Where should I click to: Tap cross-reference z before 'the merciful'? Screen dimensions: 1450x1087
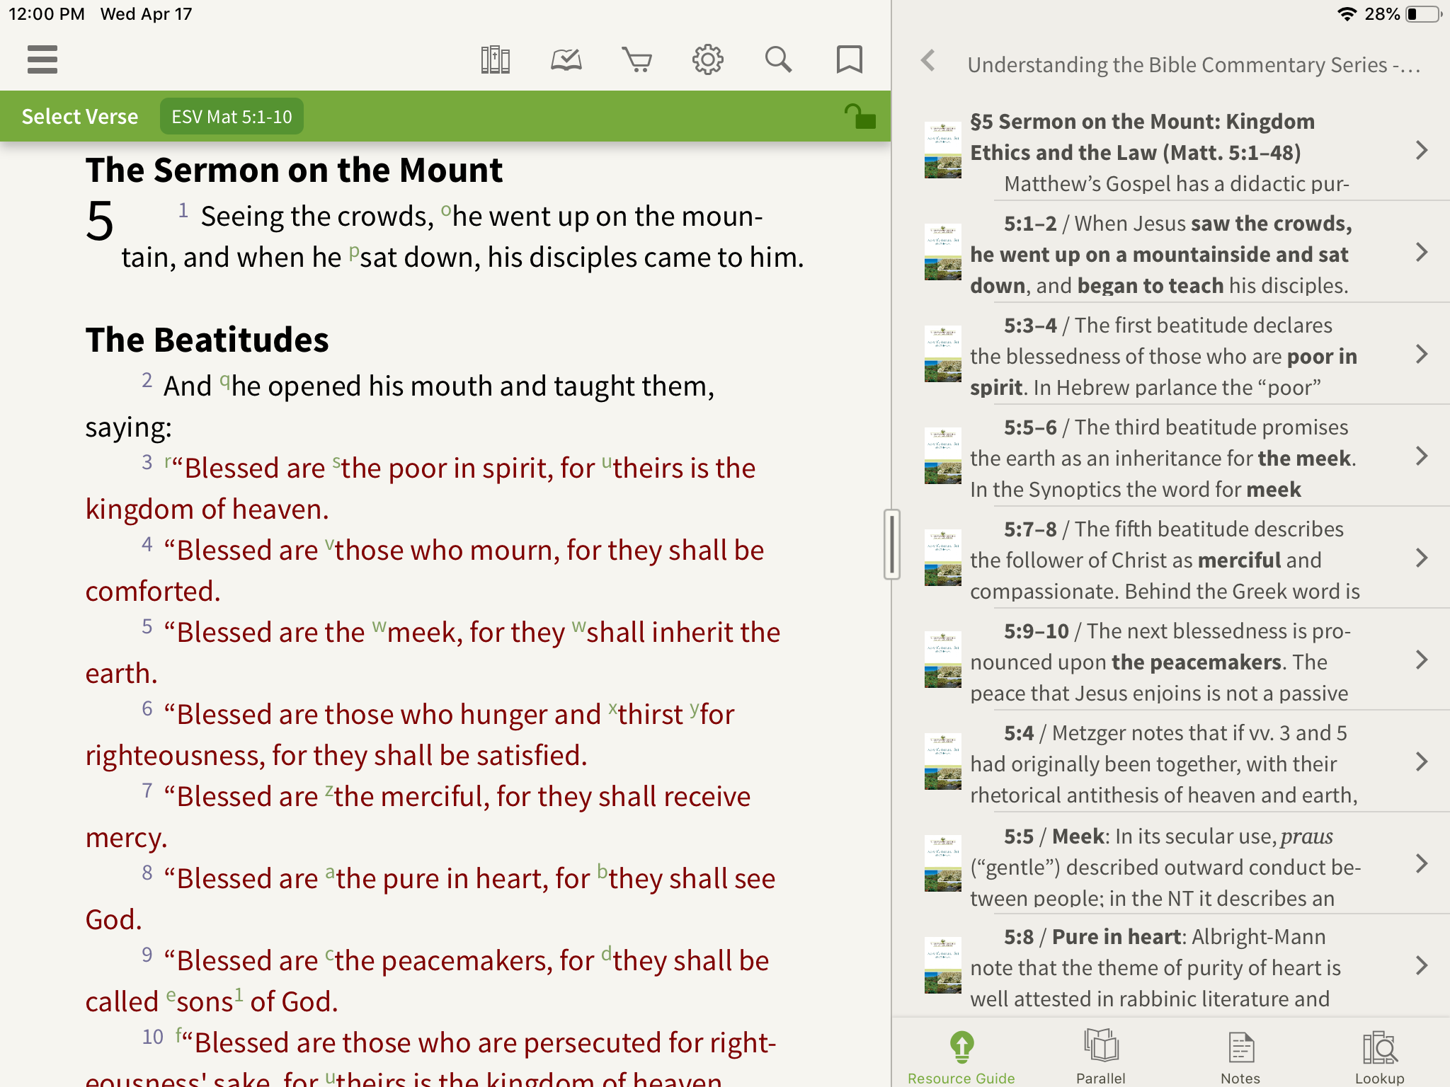[x=329, y=791]
